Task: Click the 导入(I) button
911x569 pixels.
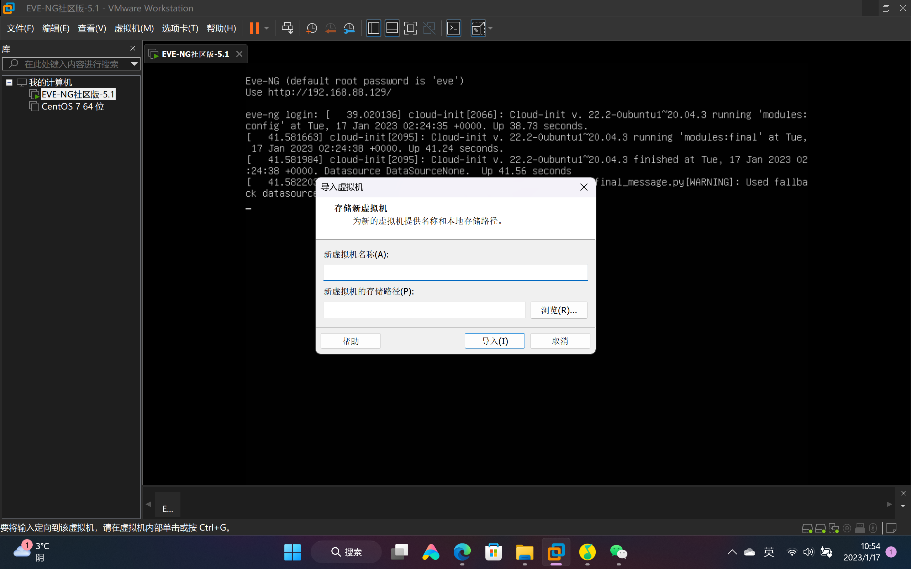Action: tap(494, 341)
